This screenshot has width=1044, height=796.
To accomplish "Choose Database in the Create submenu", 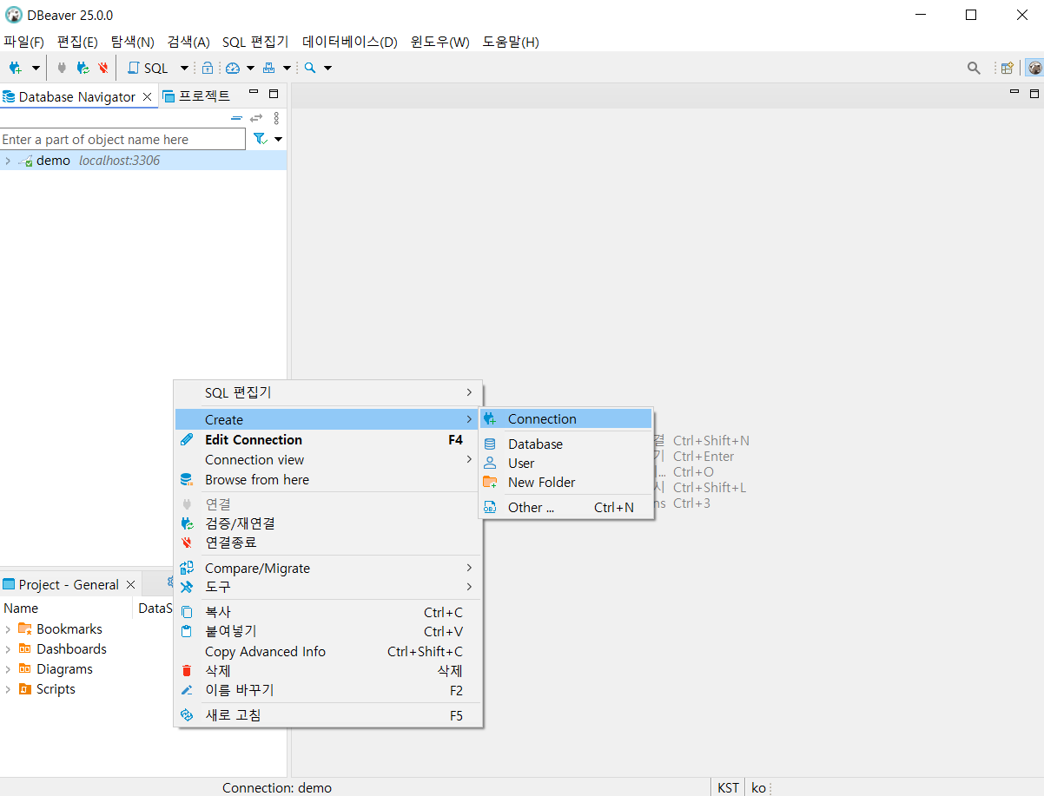I will pyautogui.click(x=566, y=444).
